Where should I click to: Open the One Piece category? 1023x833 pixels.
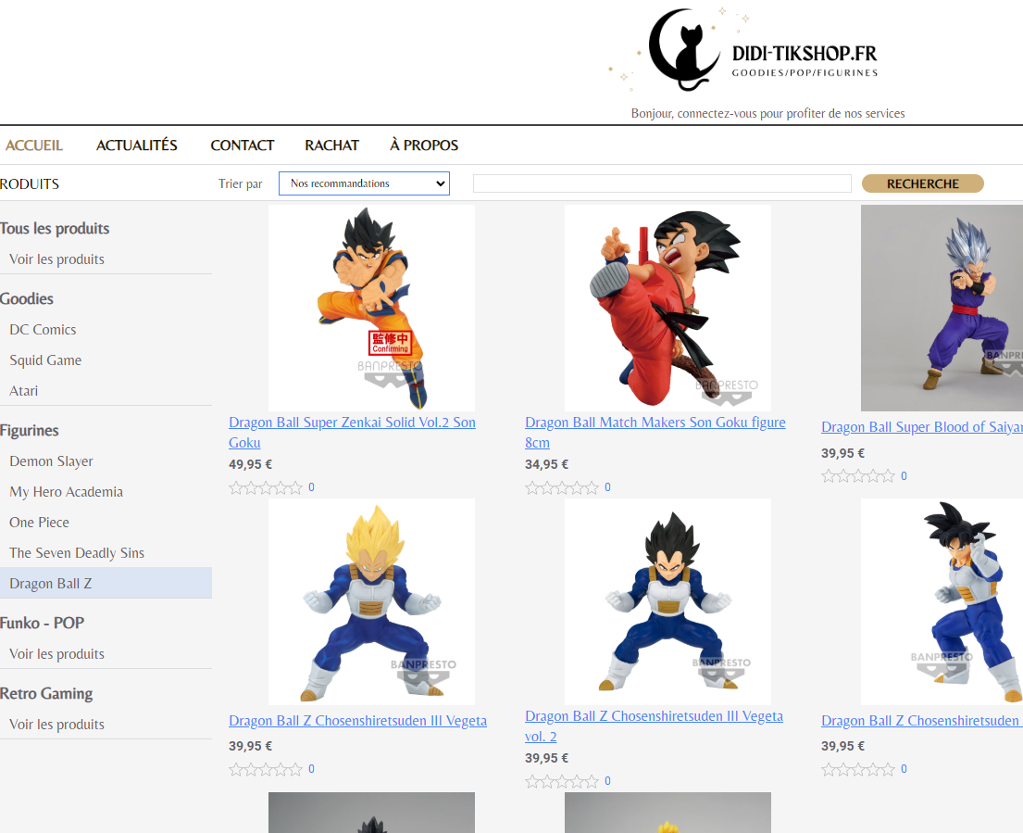40,523
